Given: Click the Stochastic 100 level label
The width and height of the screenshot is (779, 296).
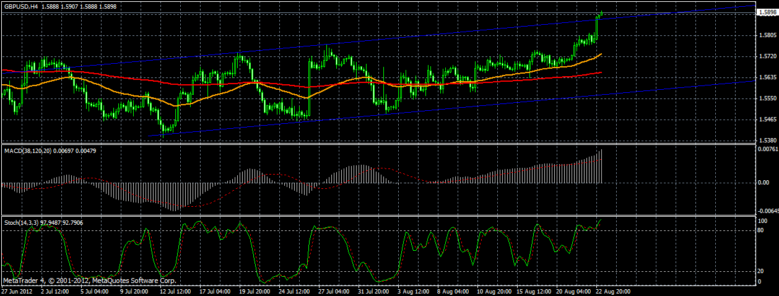Looking at the screenshot, I should pos(763,220).
